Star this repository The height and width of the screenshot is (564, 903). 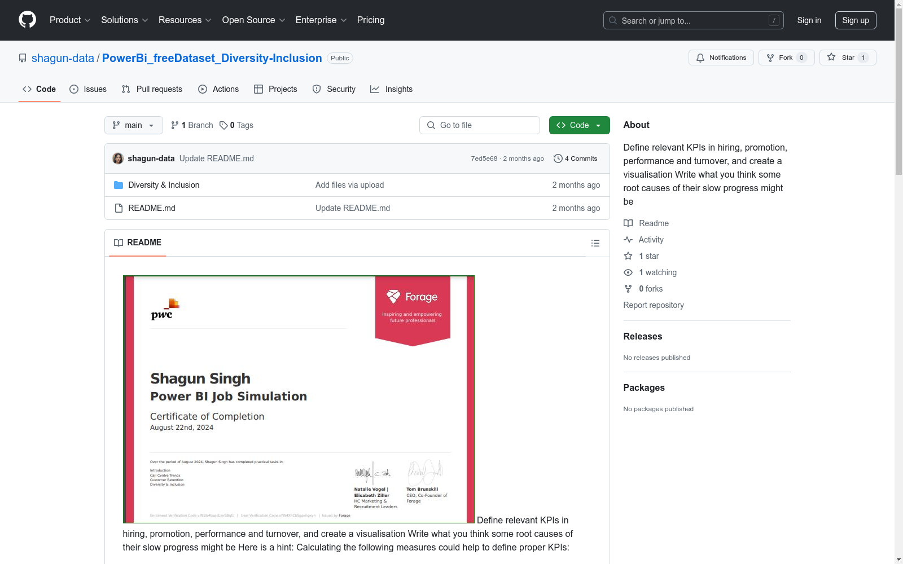848,58
